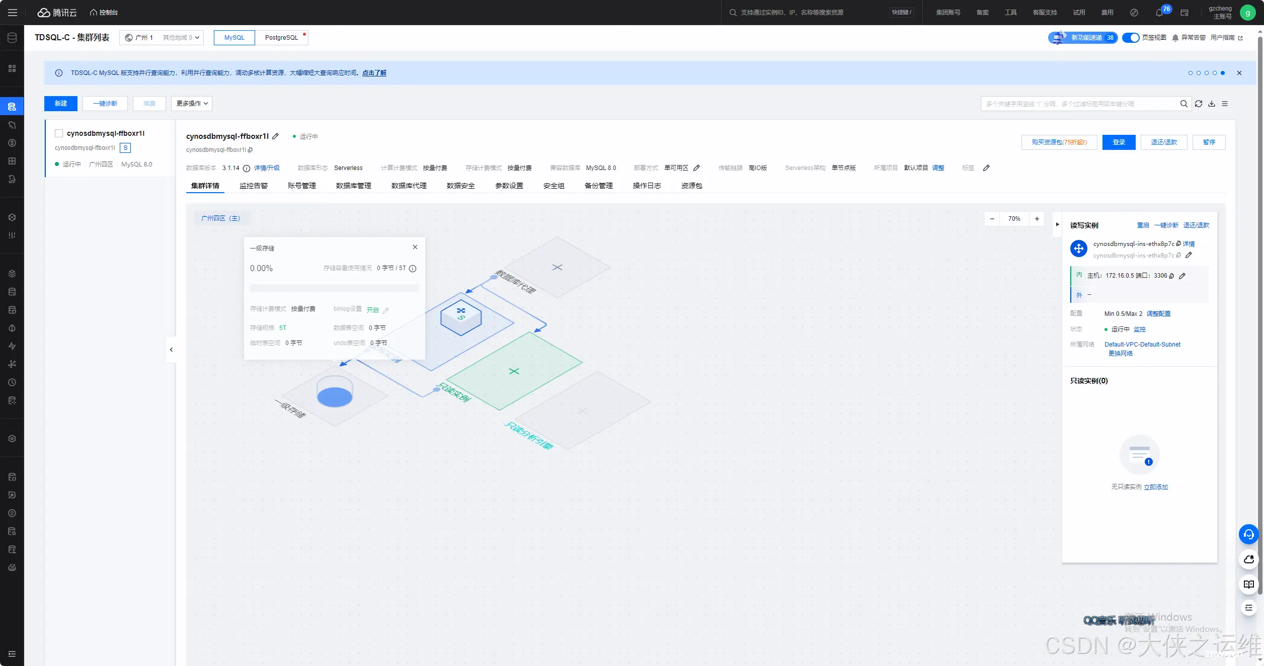This screenshot has height=666, width=1264.
Task: Copy the cluster ID cynosdbmysql-ffboxr1l
Action: pyautogui.click(x=250, y=150)
